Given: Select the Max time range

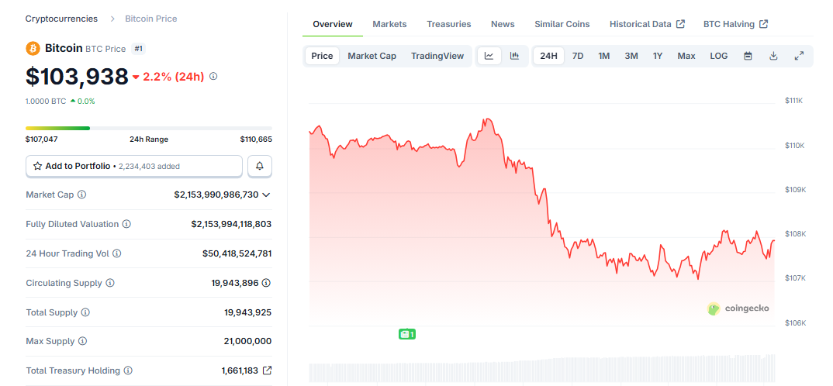Looking at the screenshot, I should (x=686, y=56).
